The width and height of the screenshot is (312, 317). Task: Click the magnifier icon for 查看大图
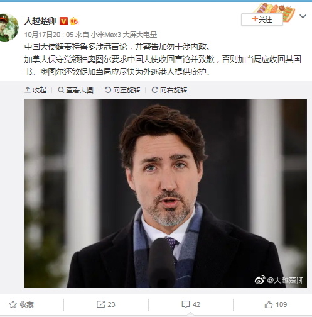61,90
